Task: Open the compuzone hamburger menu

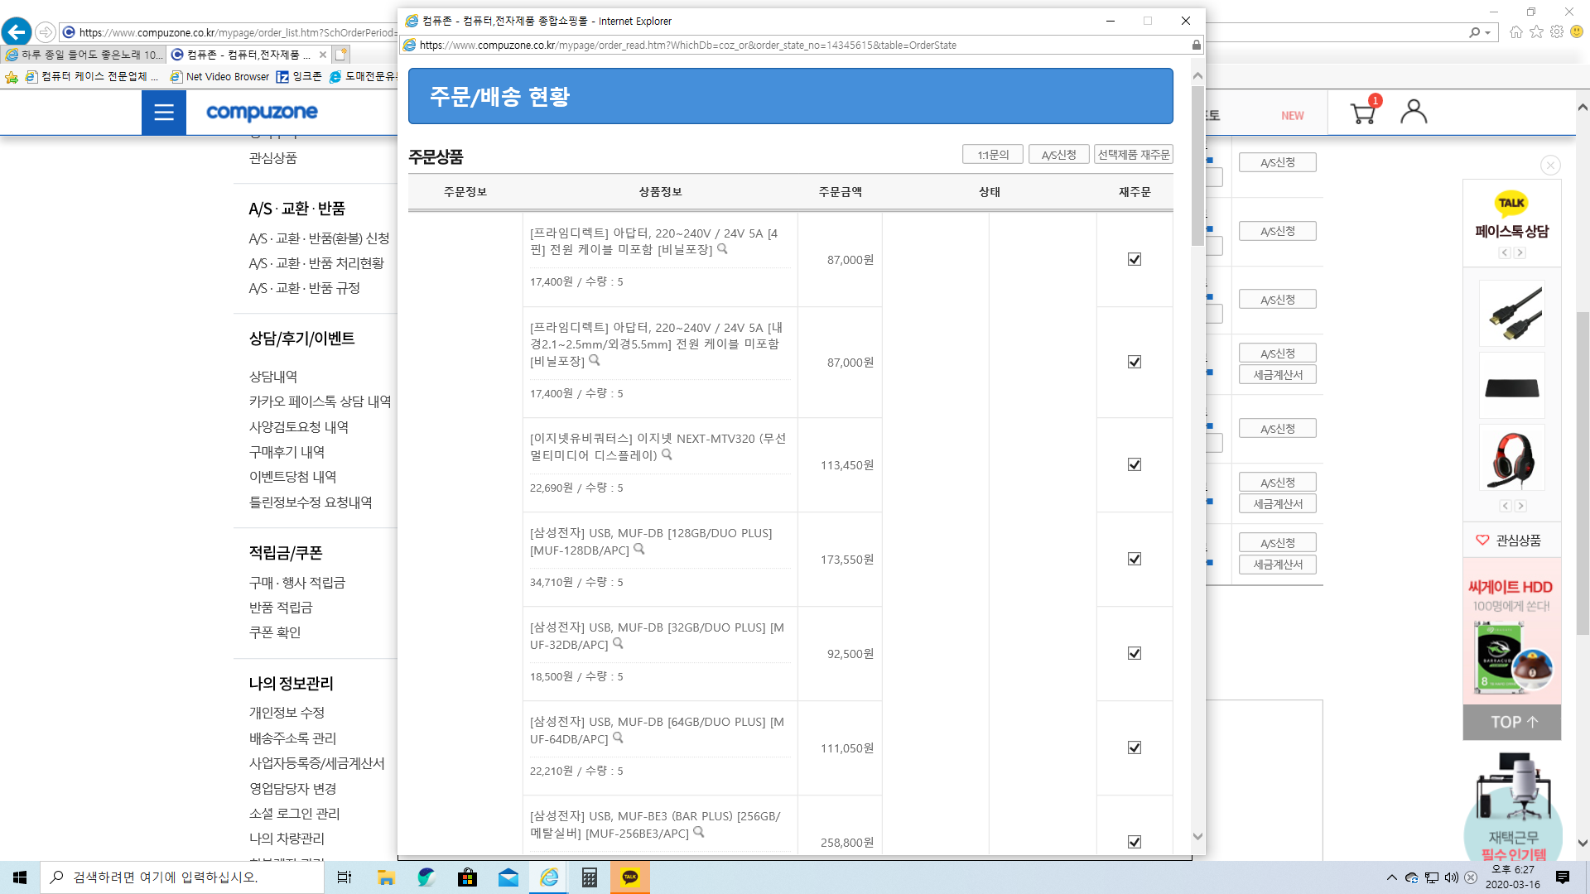Action: (164, 113)
